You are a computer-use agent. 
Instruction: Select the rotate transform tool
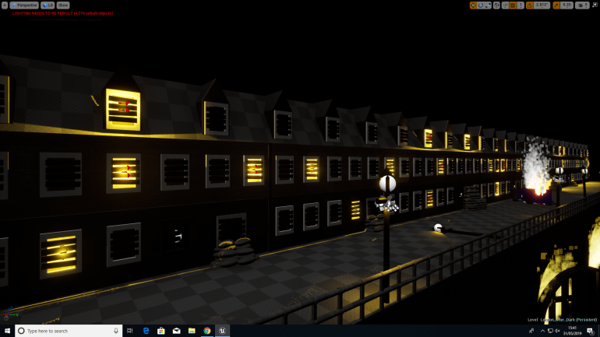pyautogui.click(x=481, y=5)
